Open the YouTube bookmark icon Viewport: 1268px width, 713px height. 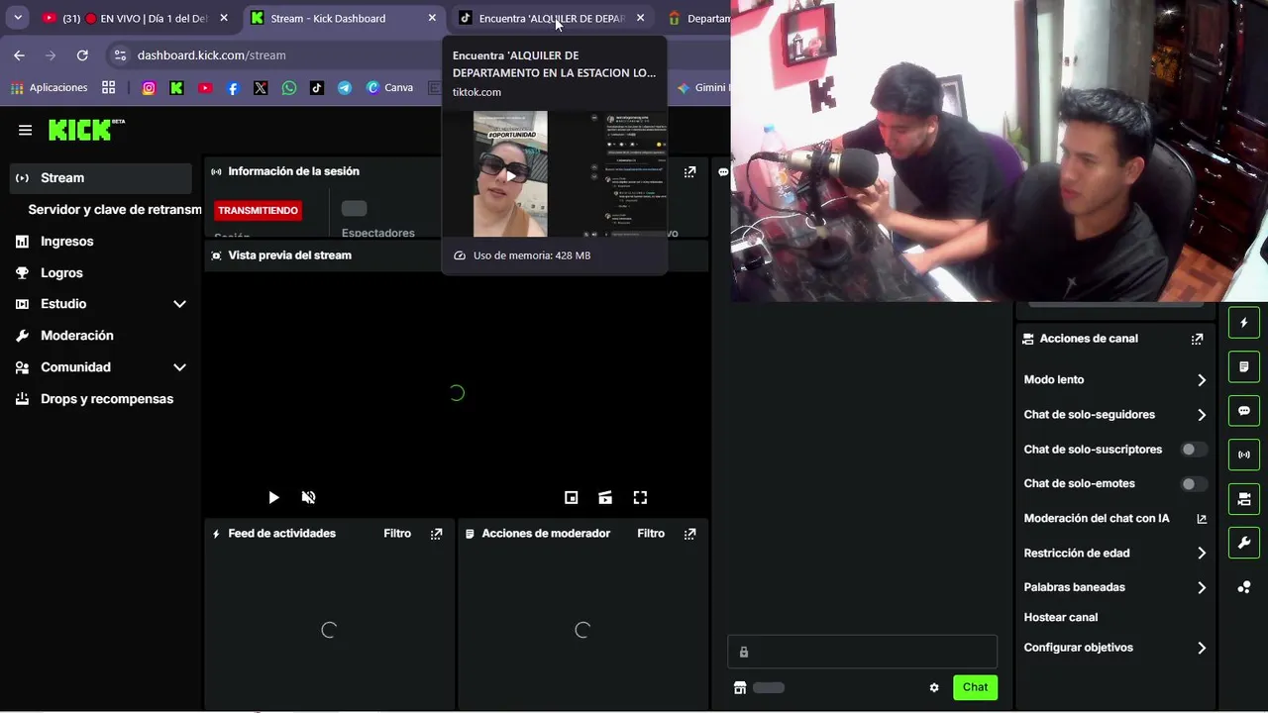(205, 88)
